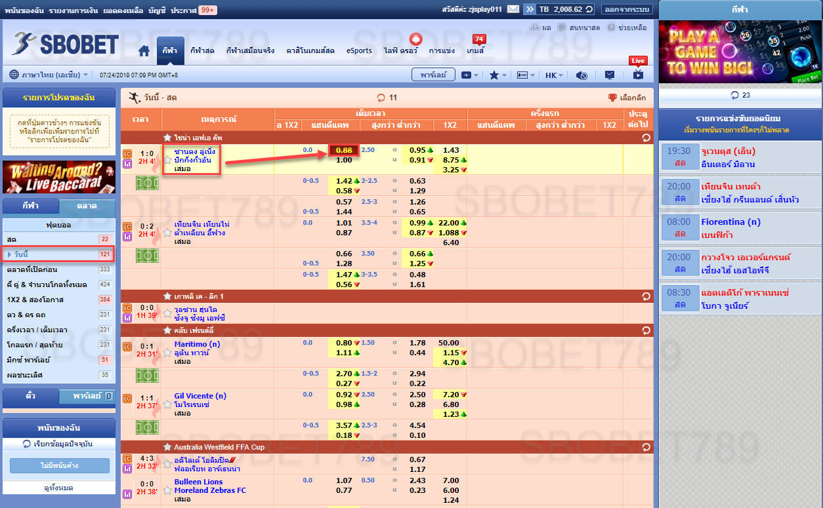
Task: Select odds 0.88 for ซานตง ลู่เนิ่ง
Action: pos(344,150)
